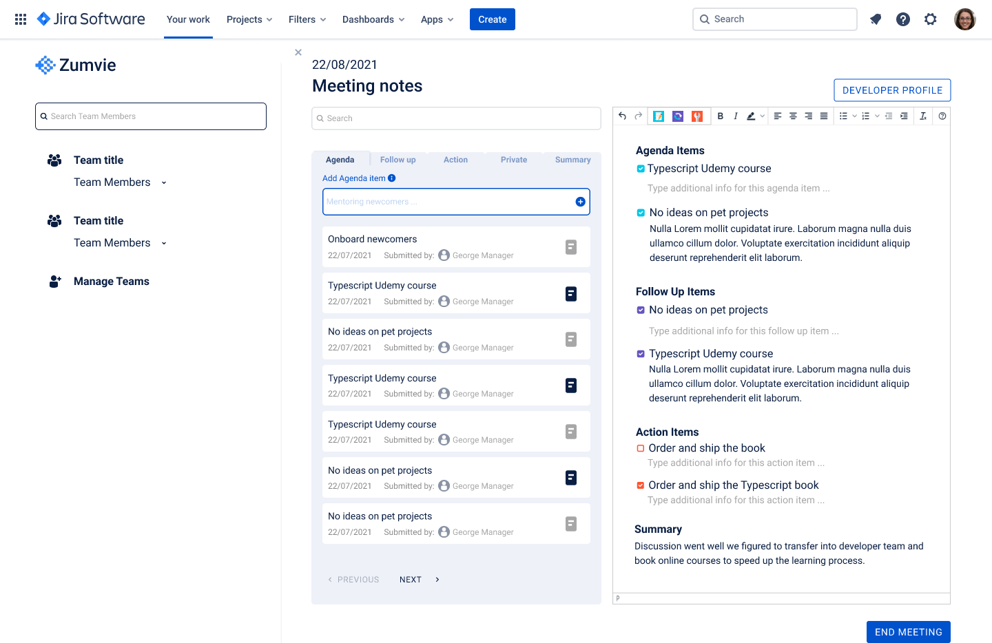Check the Order and ship the book checkbox
The height and width of the screenshot is (643, 992).
[x=641, y=448]
